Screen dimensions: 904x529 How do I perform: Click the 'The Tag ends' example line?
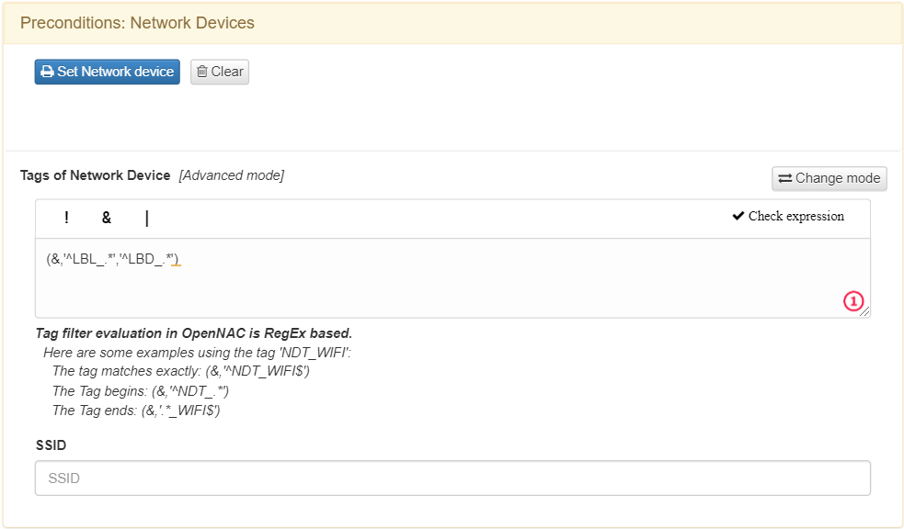pyautogui.click(x=136, y=411)
